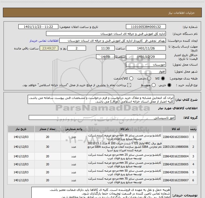Click the تاریخ نیاز column header

pyautogui.click(x=21, y=129)
